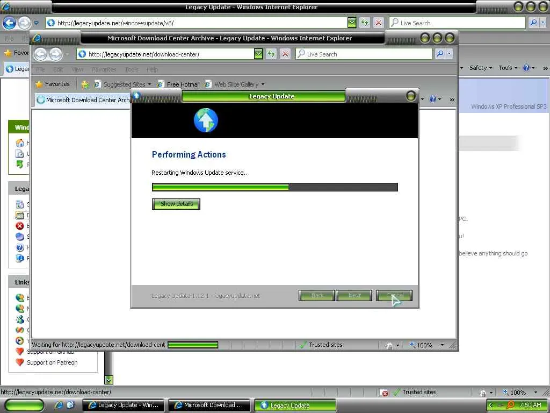550x413 pixels.
Task: Switch to Microsoft Download taskbar button
Action: coord(209,405)
